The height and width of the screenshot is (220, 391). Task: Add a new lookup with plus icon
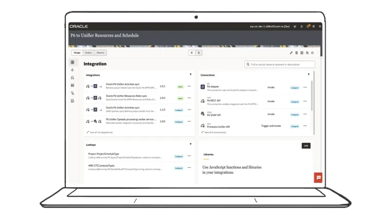191,144
